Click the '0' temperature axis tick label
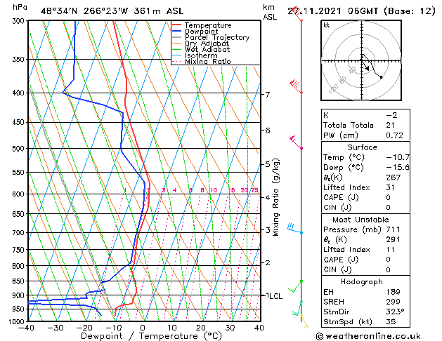Screen dimensions: 442x341 [x=143, y=328]
